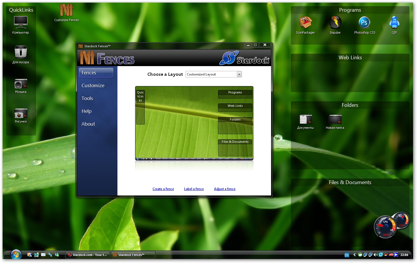The height and width of the screenshot is (263, 417).
Task: Launch IconPackager from the Programs fence
Action: (x=305, y=25)
